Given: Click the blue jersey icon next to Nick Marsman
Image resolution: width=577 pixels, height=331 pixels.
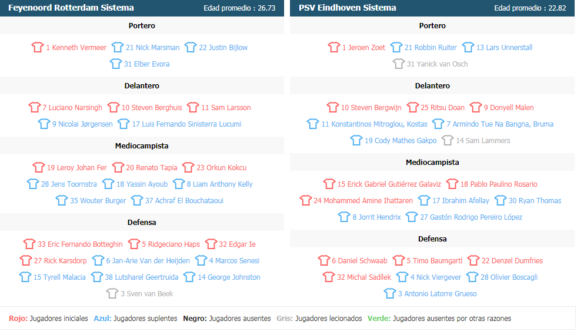Looking at the screenshot, I should click(x=117, y=47).
